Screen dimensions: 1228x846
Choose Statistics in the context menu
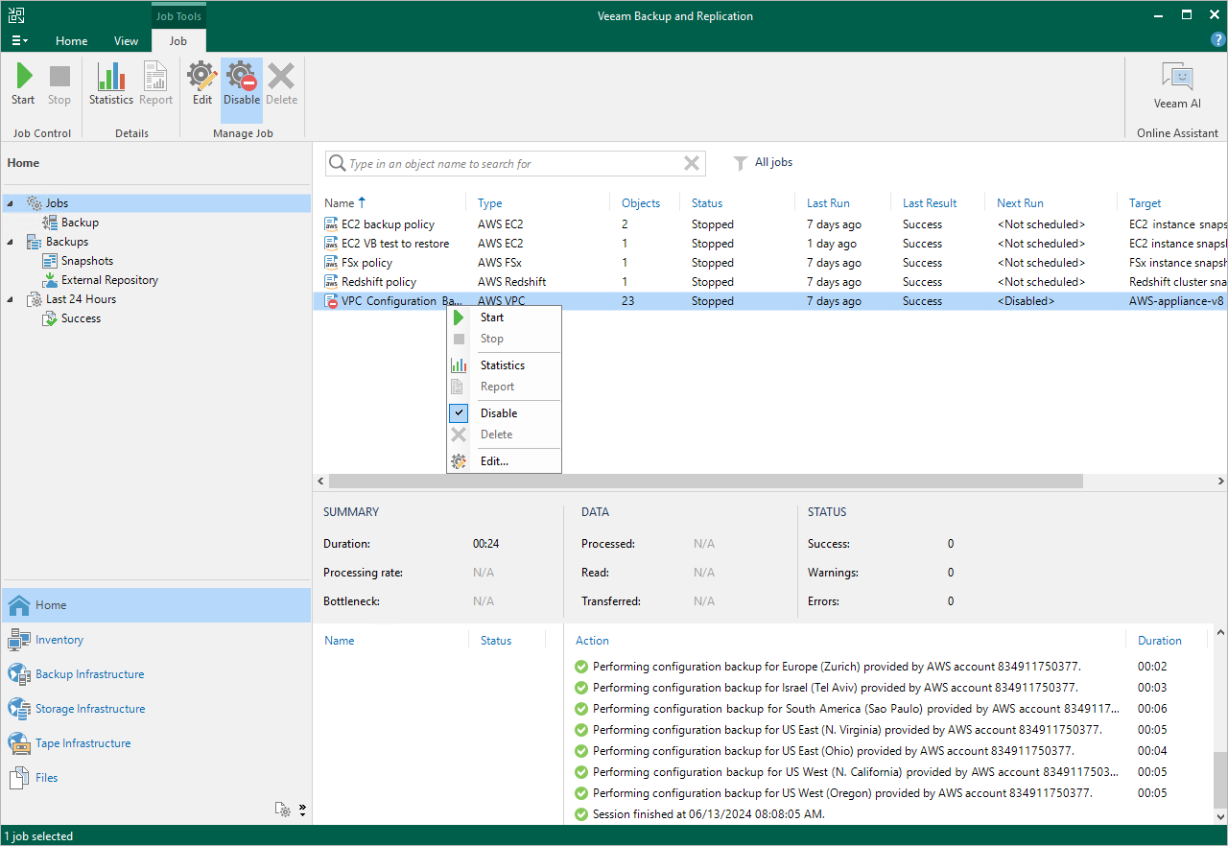pos(504,365)
